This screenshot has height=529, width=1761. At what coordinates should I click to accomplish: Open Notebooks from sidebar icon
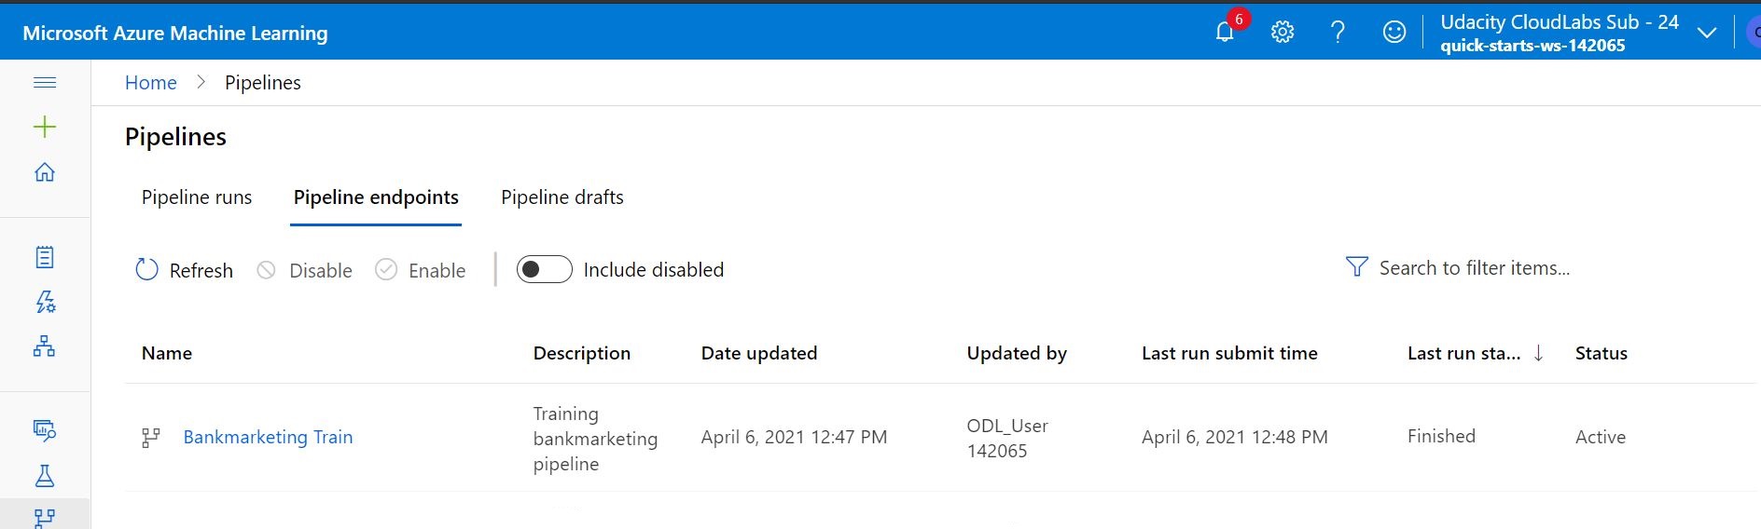[x=45, y=257]
